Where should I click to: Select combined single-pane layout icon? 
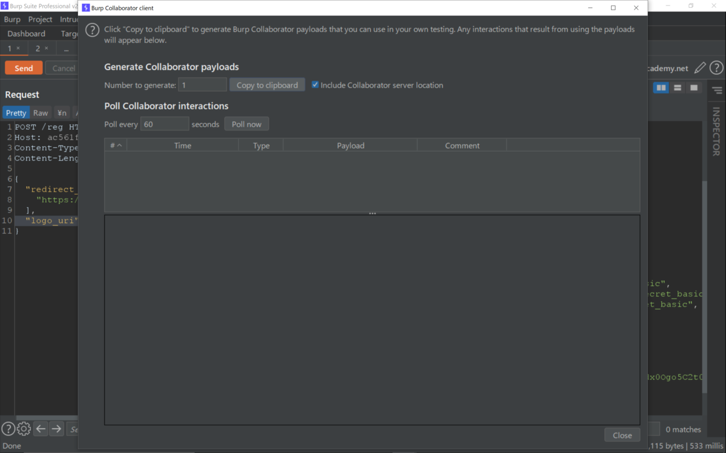click(x=694, y=88)
